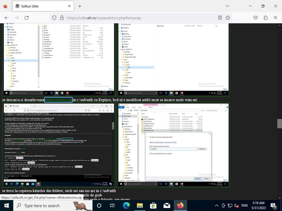Close the Softuri Utile tab
The width and height of the screenshot is (282, 211).
tap(69, 6)
